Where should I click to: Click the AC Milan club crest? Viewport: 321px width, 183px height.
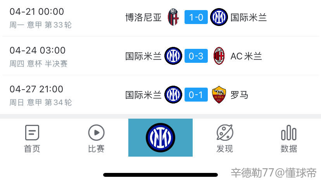coord(219,56)
